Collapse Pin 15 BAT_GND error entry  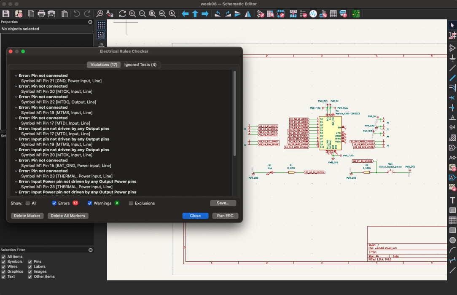[16, 160]
